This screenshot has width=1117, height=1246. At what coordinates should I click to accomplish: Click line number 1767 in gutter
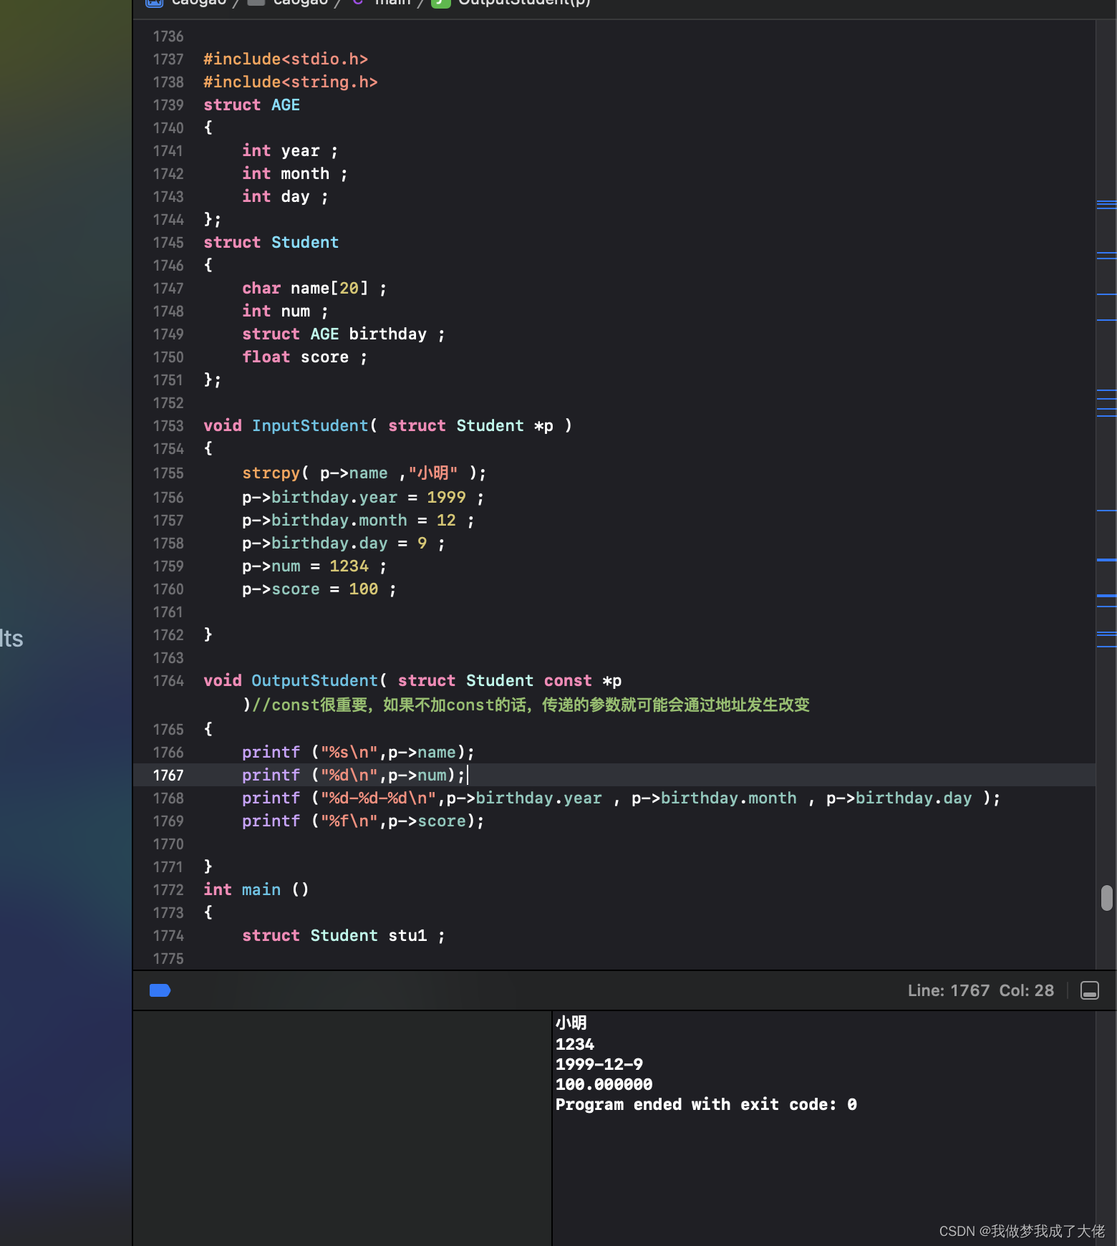[168, 776]
